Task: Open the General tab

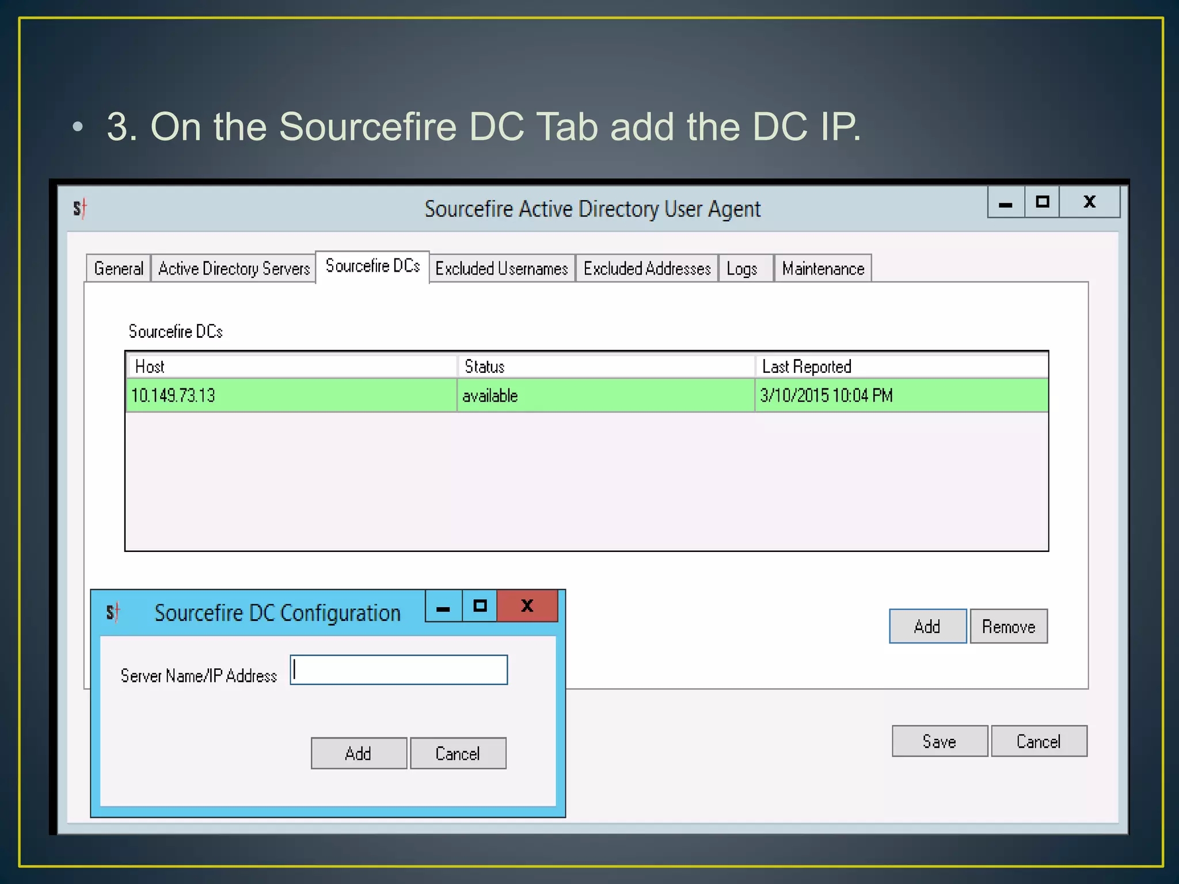Action: (119, 268)
